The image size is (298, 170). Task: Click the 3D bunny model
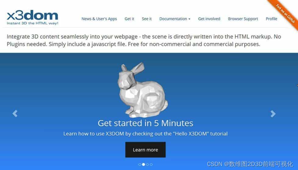pos(142,90)
